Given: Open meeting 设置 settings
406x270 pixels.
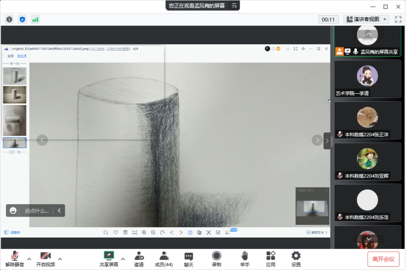Looking at the screenshot, I should pos(296,258).
